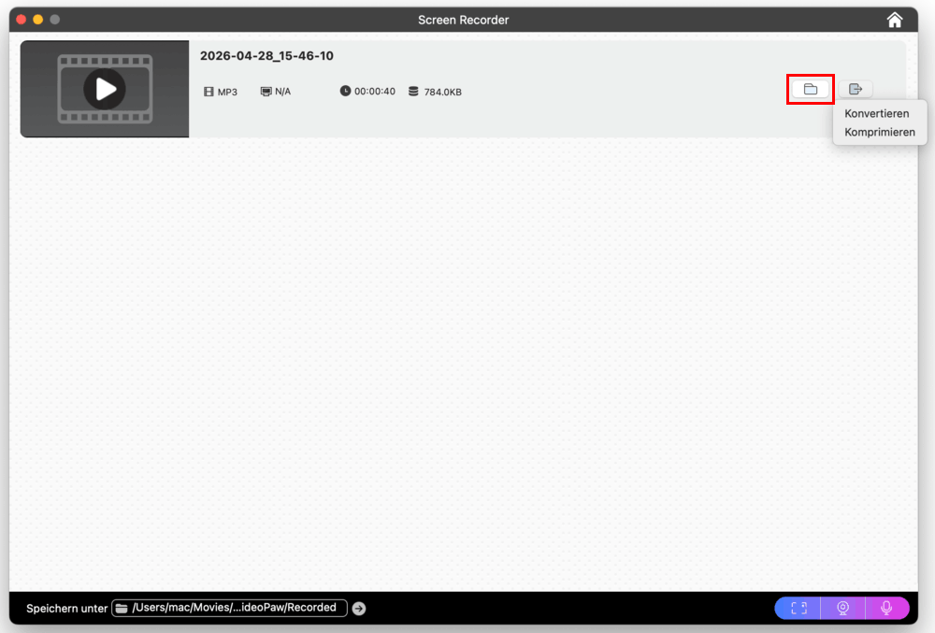This screenshot has width=935, height=633.
Task: Click the folder icon in save path
Action: pos(122,608)
